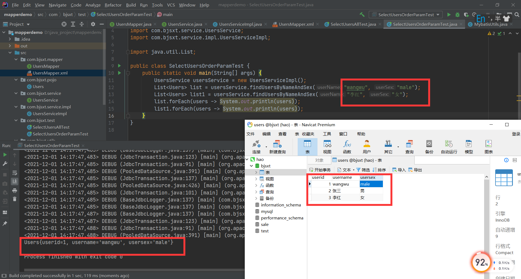The height and width of the screenshot is (279, 521).
Task: Open run configuration dropdown SelectUsersOrderParamTest
Action: pyautogui.click(x=406, y=15)
